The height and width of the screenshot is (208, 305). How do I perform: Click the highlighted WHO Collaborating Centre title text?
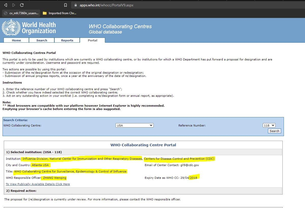click(x=70, y=171)
